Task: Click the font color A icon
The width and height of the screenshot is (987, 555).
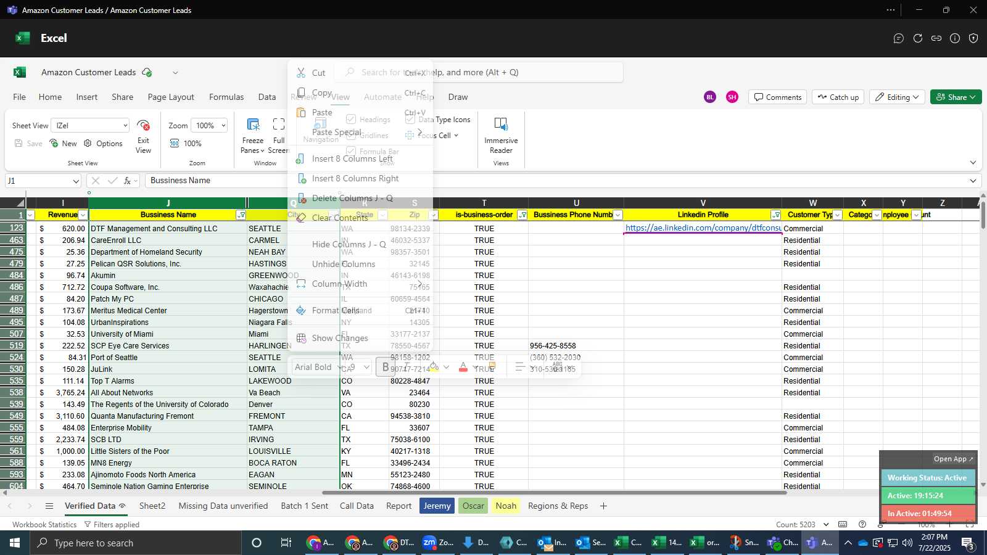Action: click(463, 368)
